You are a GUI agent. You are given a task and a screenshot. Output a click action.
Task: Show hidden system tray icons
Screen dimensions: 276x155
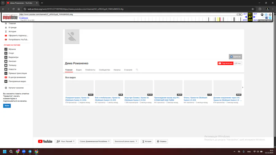pos(234,152)
